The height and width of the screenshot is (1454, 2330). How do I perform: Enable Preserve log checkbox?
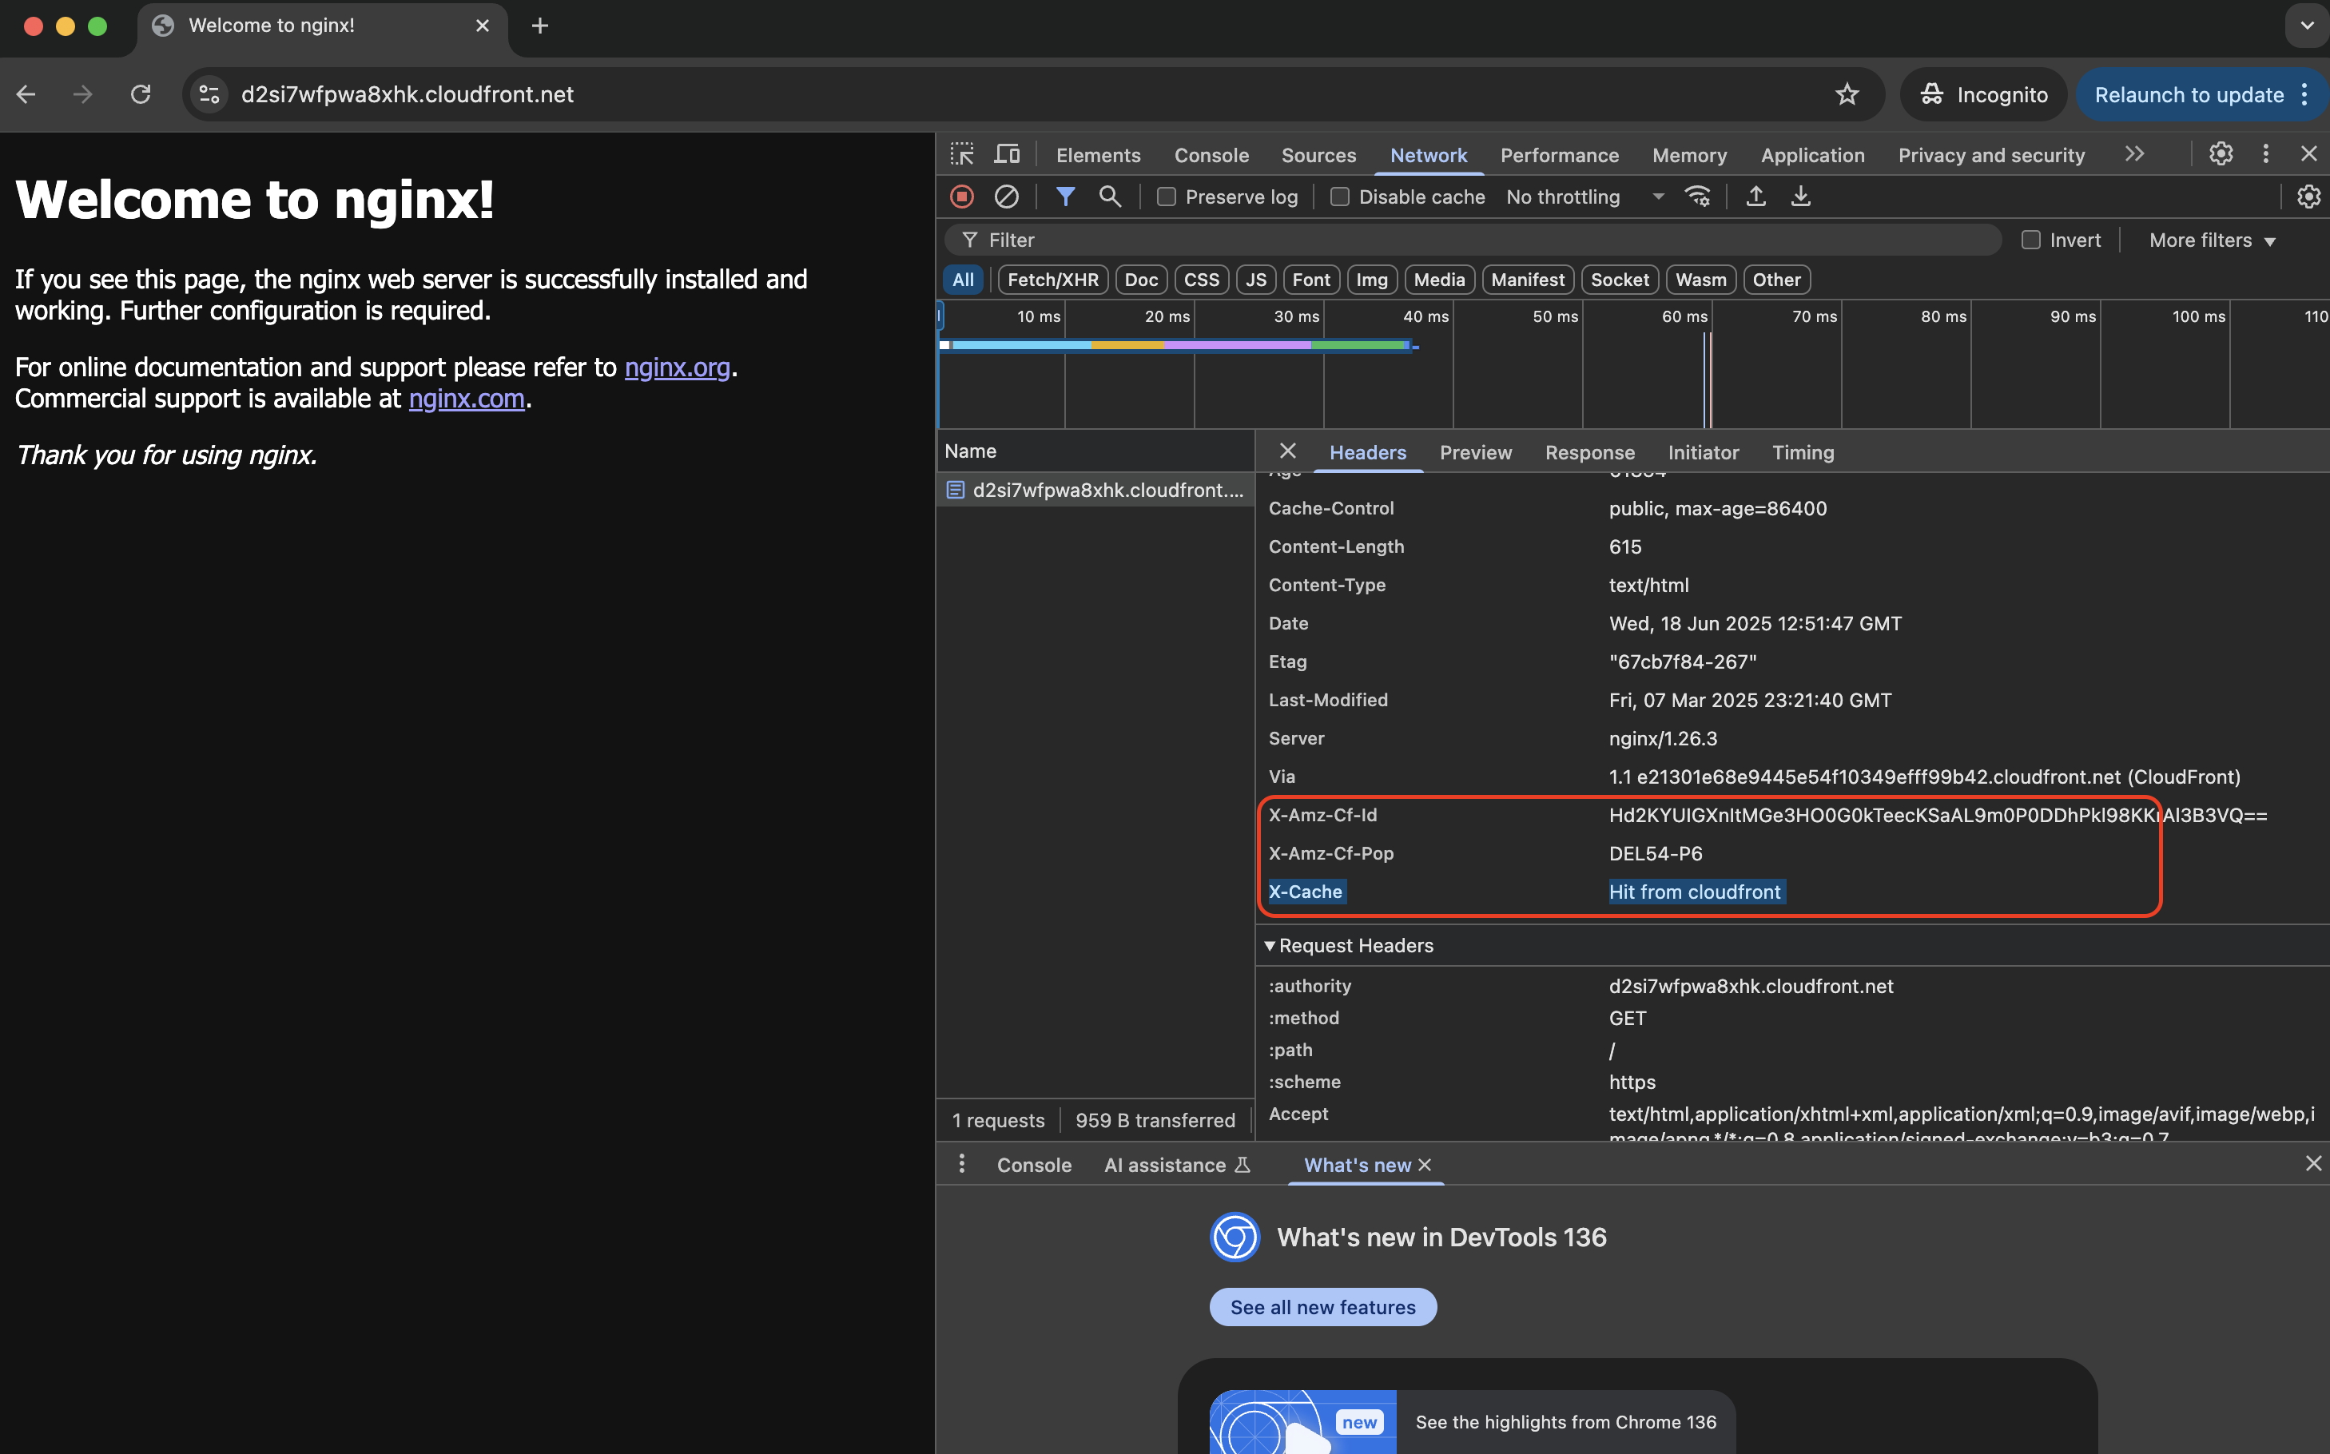pyautogui.click(x=1166, y=197)
